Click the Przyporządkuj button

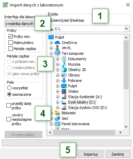click(23, 134)
